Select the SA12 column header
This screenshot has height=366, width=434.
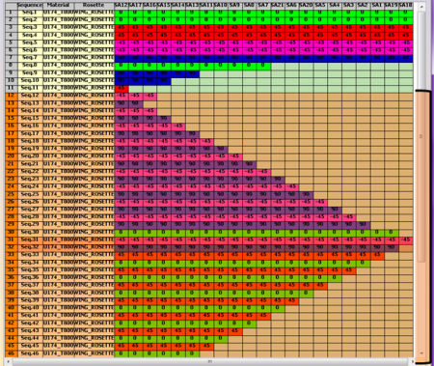coord(122,6)
